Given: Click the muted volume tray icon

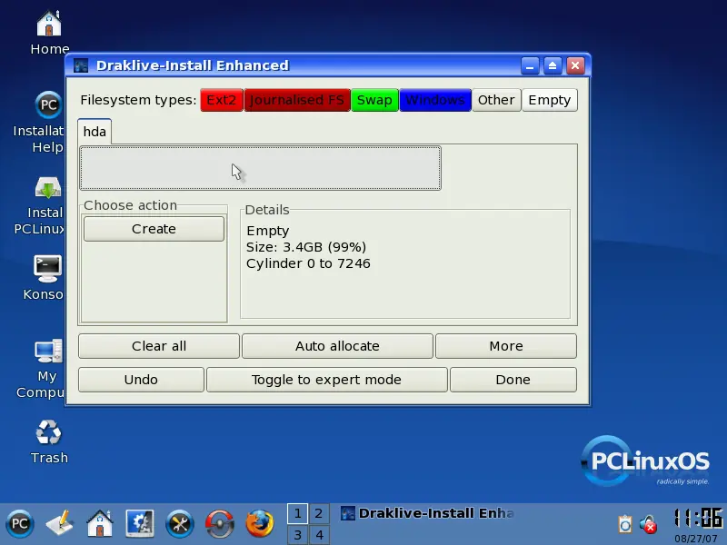Looking at the screenshot, I should click(x=648, y=524).
